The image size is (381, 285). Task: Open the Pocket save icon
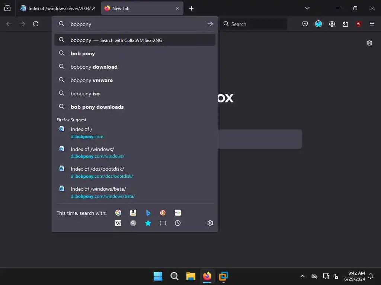[x=305, y=24]
